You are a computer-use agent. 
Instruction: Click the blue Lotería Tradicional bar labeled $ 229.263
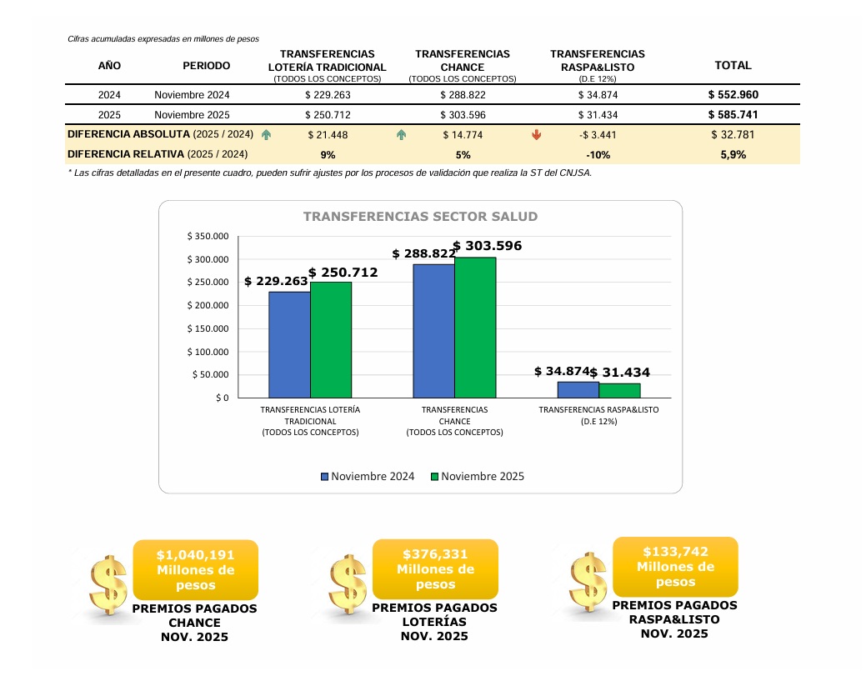(x=289, y=344)
